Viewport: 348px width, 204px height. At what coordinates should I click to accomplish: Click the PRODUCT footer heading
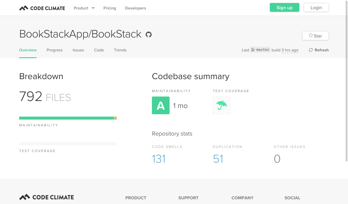[136, 198]
